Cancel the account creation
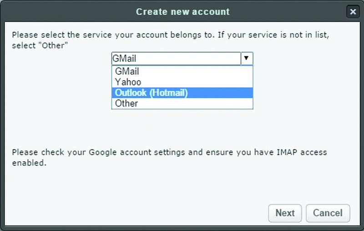364x231 pixels. point(328,213)
